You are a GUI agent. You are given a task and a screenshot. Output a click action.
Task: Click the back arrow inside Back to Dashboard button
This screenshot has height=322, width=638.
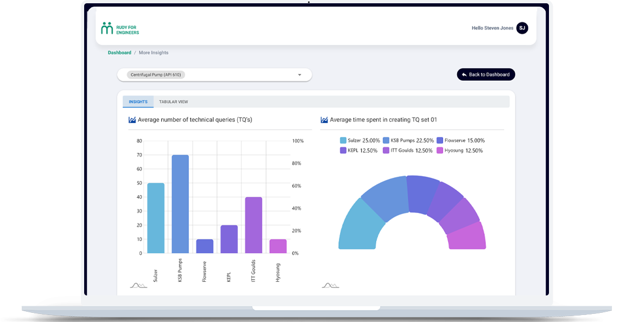(464, 74)
